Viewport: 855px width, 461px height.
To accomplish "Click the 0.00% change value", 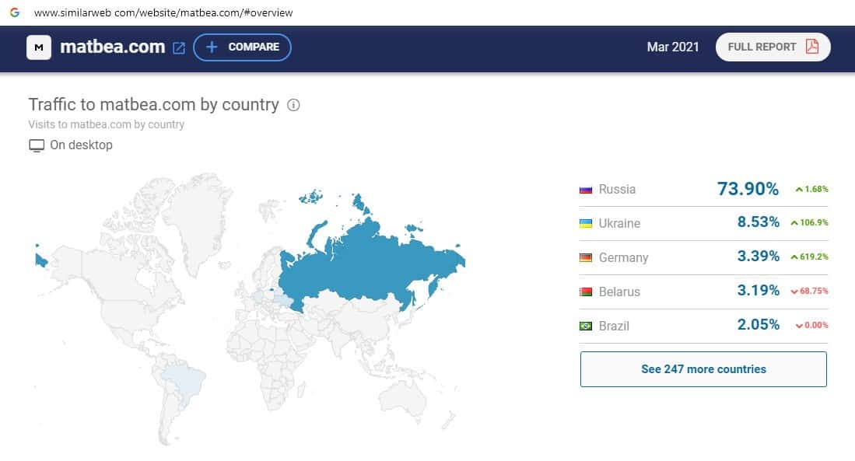I will pos(816,325).
